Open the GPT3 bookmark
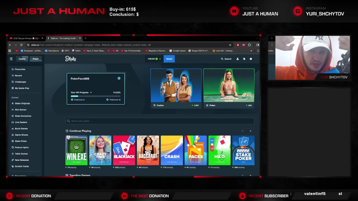 coord(65,51)
